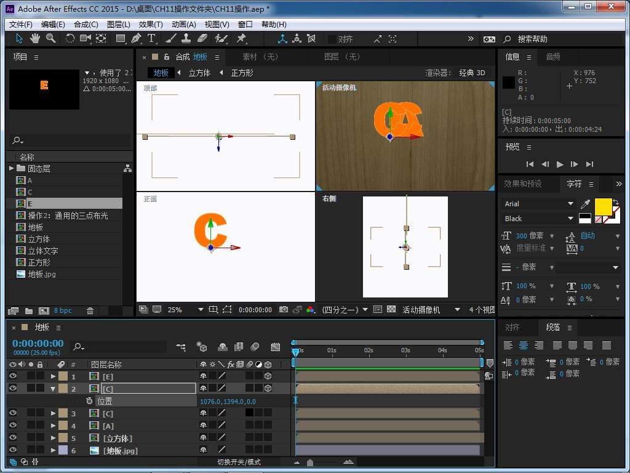Delete selected item with trash icon
This screenshot has height=473, width=630.
tap(90, 311)
